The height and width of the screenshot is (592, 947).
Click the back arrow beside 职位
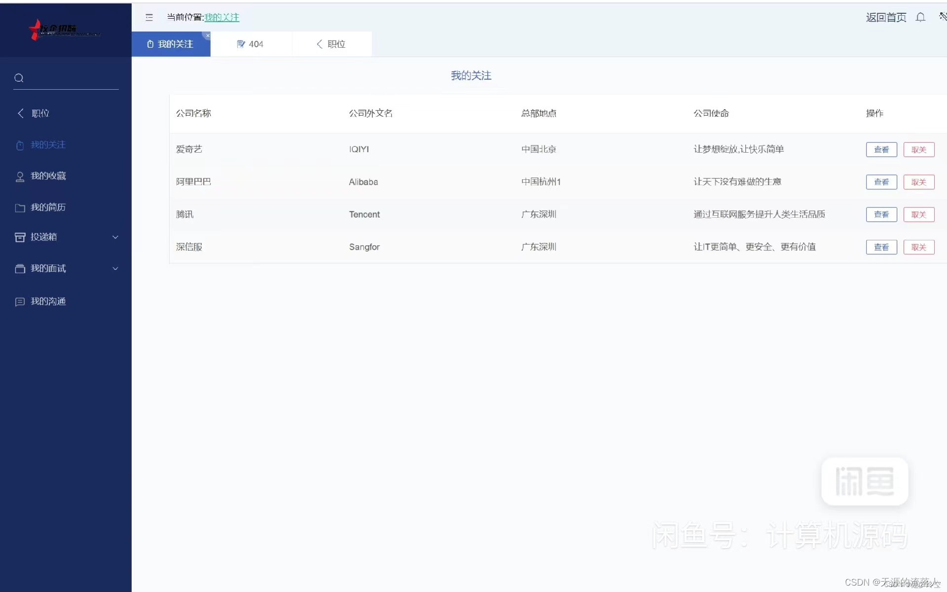coord(20,113)
